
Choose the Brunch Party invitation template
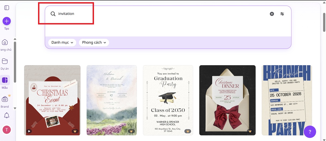tap(287, 100)
